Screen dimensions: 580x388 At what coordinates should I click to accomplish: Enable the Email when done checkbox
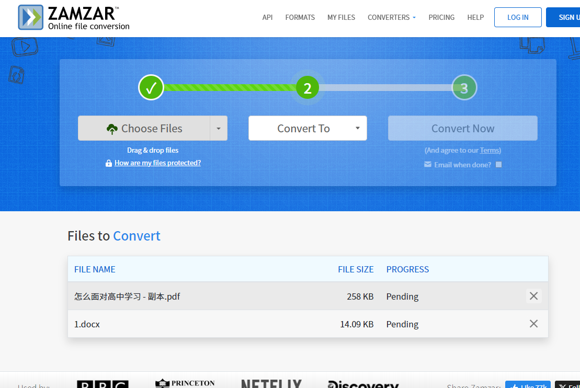(498, 165)
